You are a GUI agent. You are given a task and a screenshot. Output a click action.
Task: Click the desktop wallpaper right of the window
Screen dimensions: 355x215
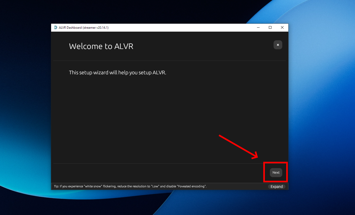(x=322, y=105)
